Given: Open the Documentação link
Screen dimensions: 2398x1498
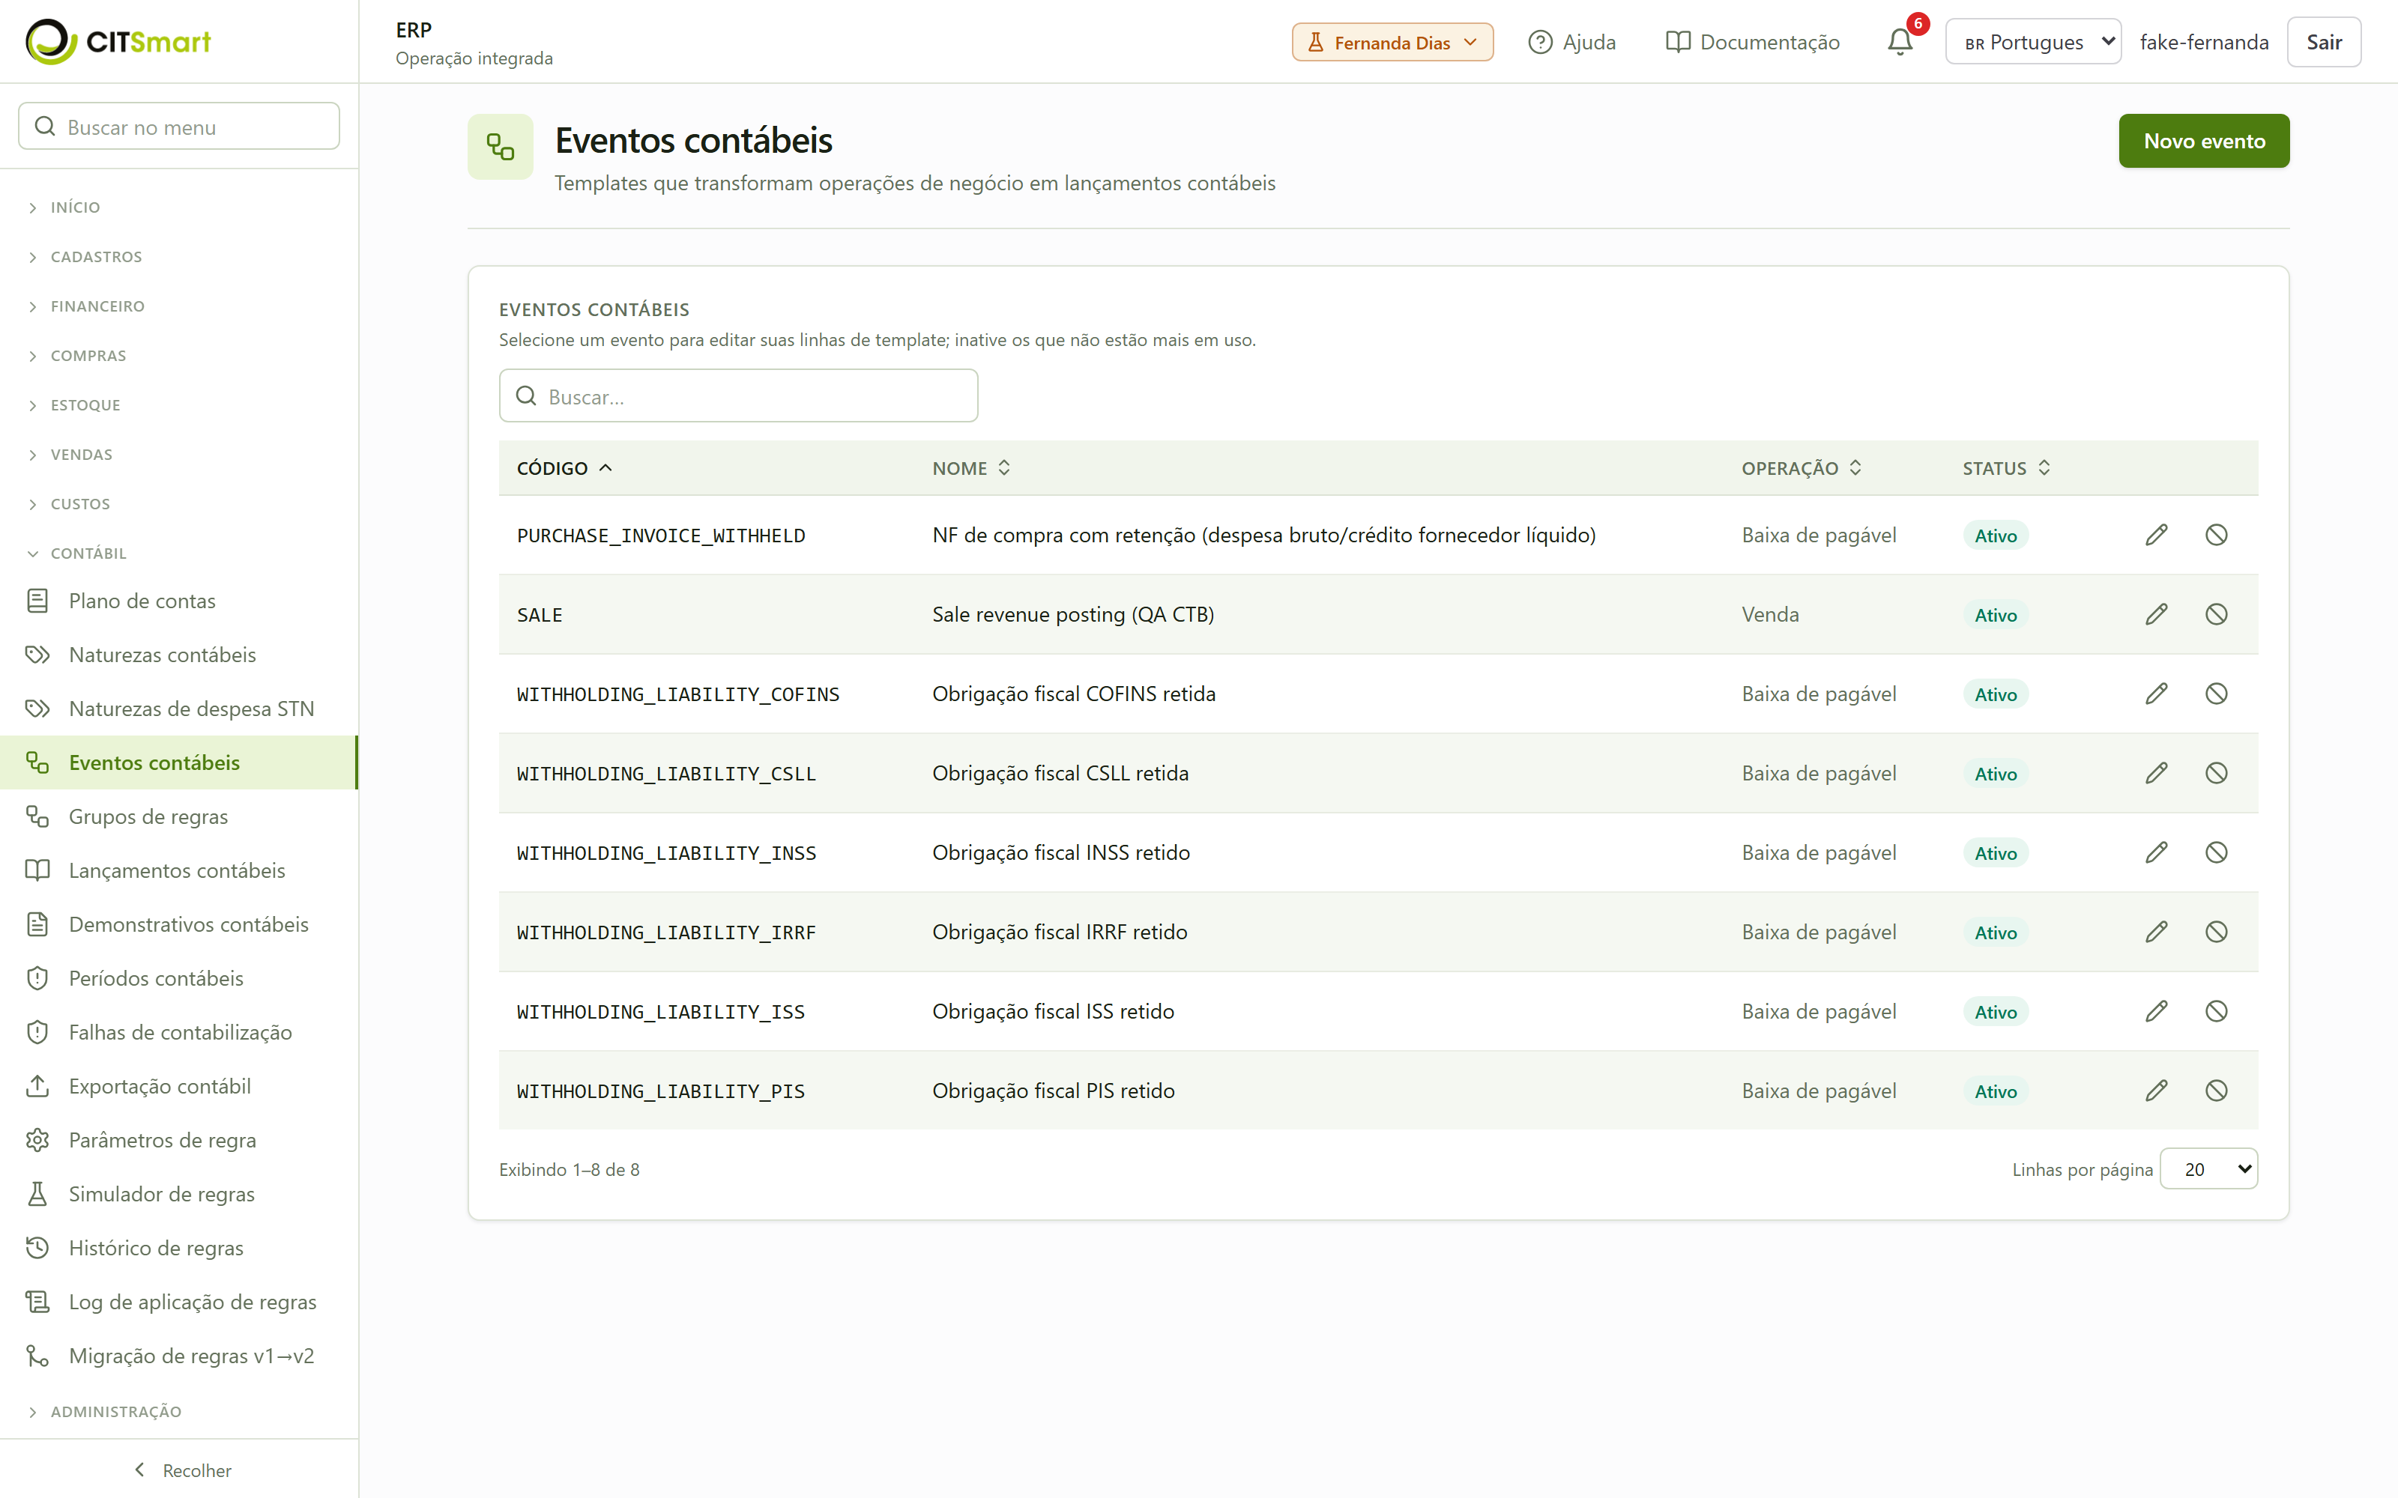Looking at the screenshot, I should (1752, 42).
